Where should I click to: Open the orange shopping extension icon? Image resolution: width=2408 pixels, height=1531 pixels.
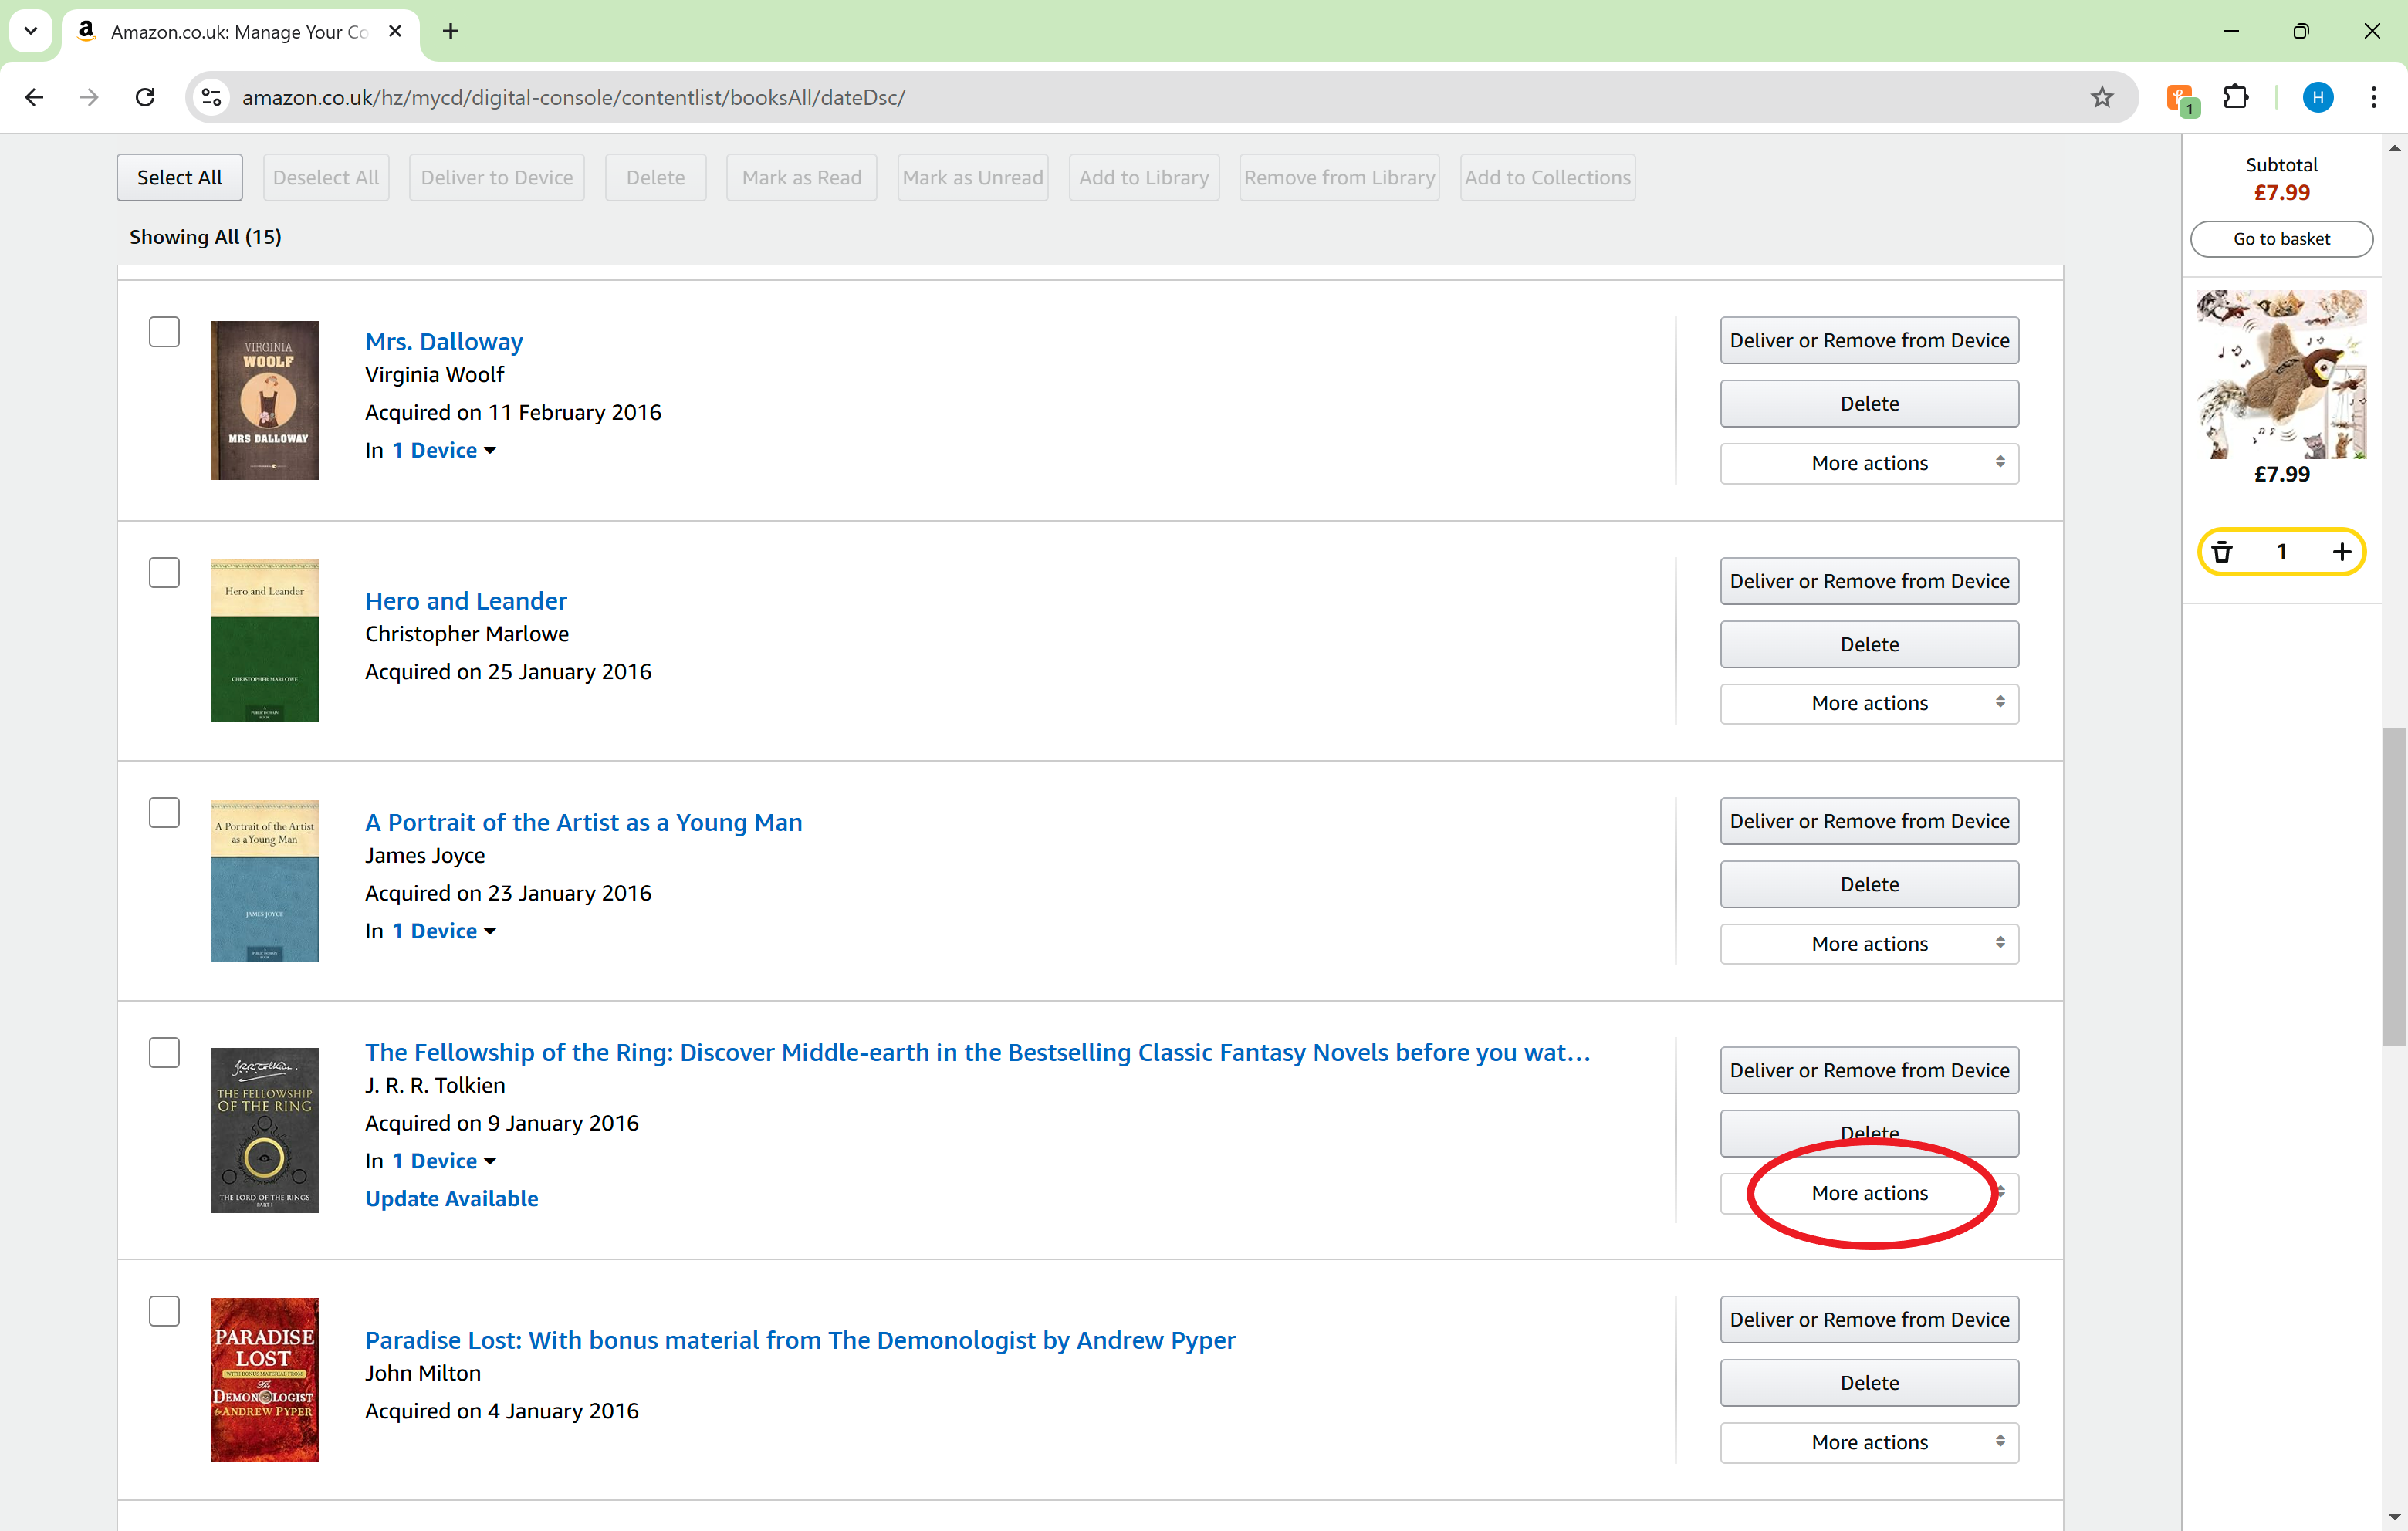click(x=2181, y=98)
